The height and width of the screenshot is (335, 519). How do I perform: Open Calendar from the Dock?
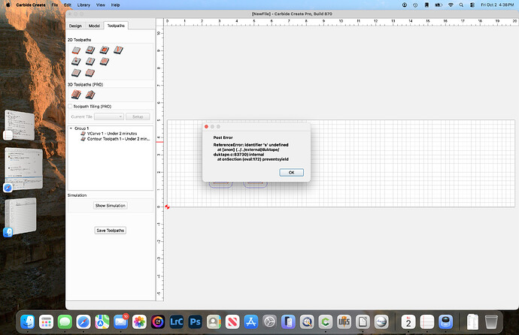(408, 321)
